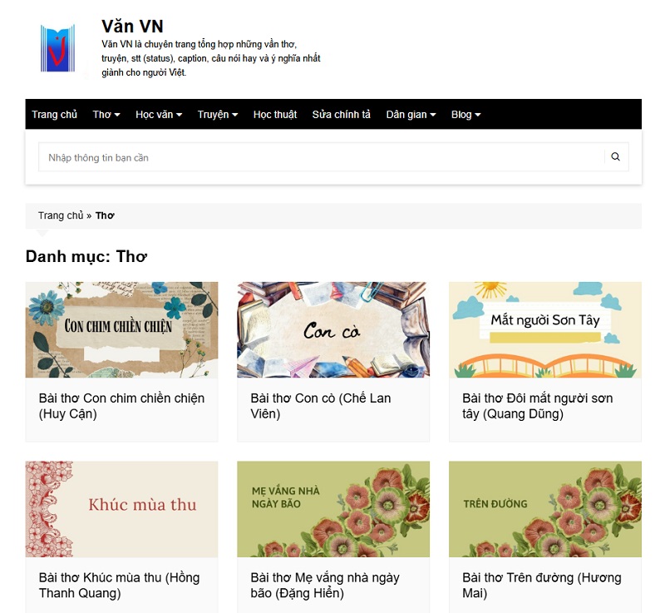Open Bài thơ Con cò (Chế Lan Viên) link
Image resolution: width=665 pixels, height=613 pixels.
321,406
